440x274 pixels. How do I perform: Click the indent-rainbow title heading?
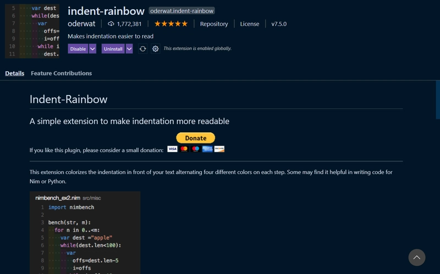(x=106, y=11)
